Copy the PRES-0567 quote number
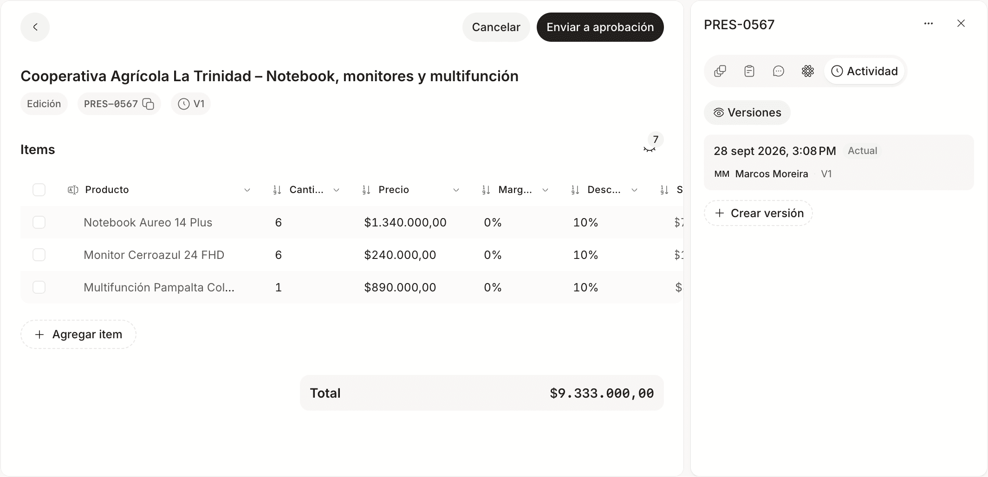Screen dimensions: 988x477 (148, 104)
